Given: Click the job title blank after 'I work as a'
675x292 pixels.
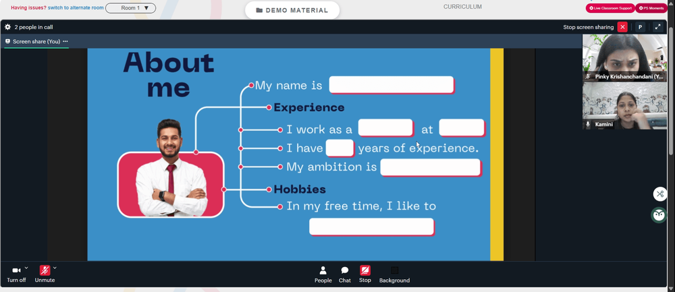Looking at the screenshot, I should (x=385, y=127).
